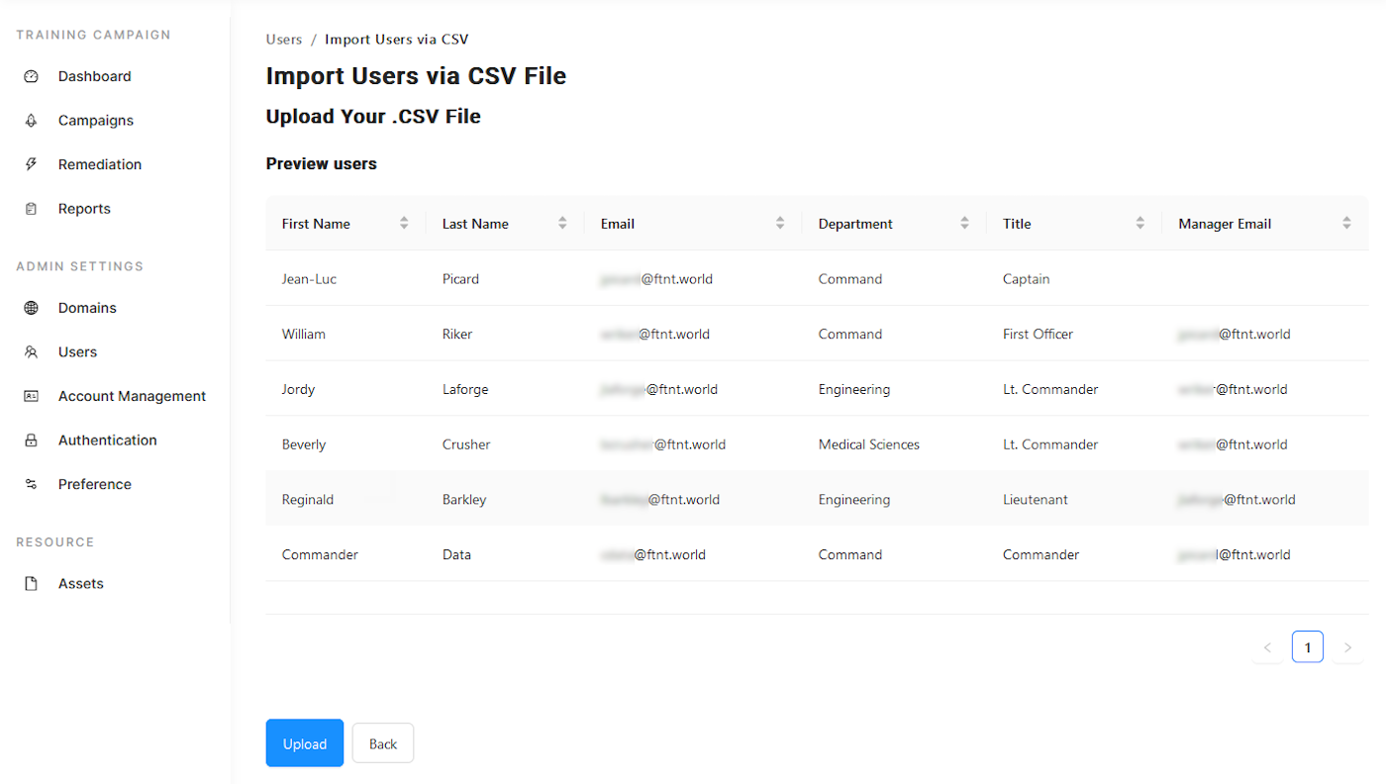Click the Manager Email column header
Screen dimensions: 1386x784
(x=1265, y=224)
